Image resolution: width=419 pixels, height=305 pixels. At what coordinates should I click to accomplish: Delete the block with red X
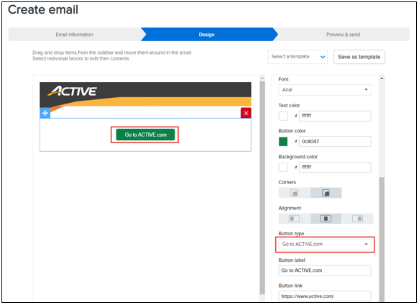click(x=246, y=113)
